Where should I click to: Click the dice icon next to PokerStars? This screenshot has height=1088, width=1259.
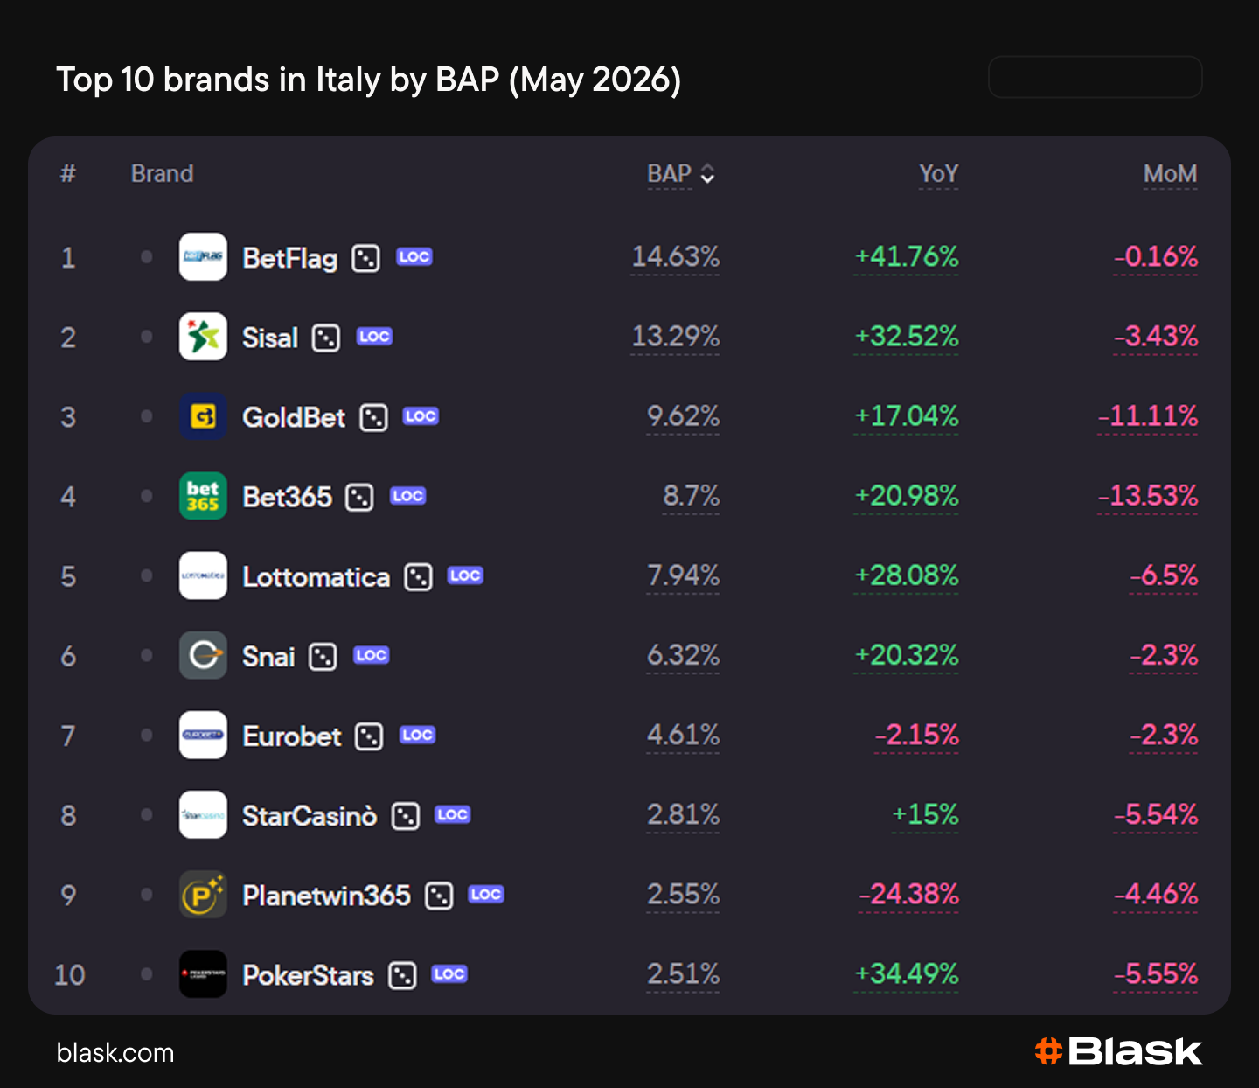click(402, 974)
